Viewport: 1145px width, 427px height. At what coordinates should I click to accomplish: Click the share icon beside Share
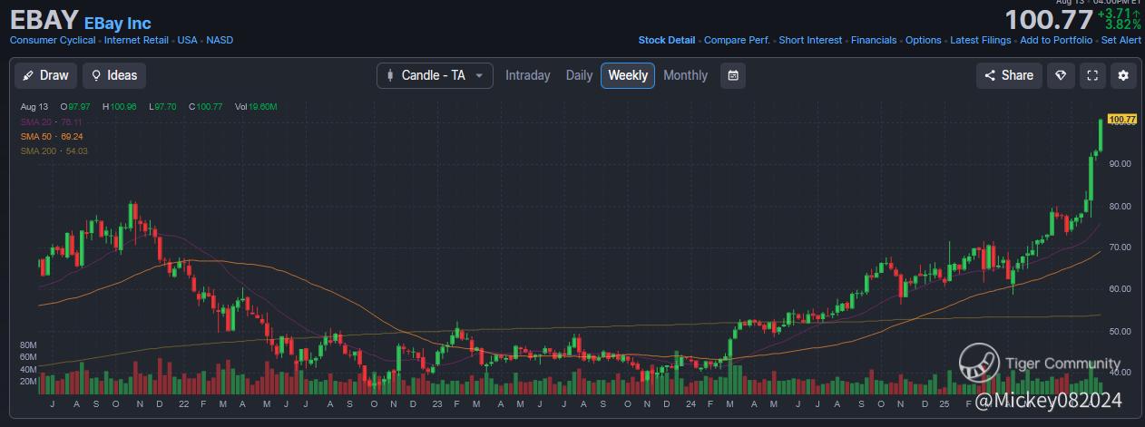pos(990,75)
